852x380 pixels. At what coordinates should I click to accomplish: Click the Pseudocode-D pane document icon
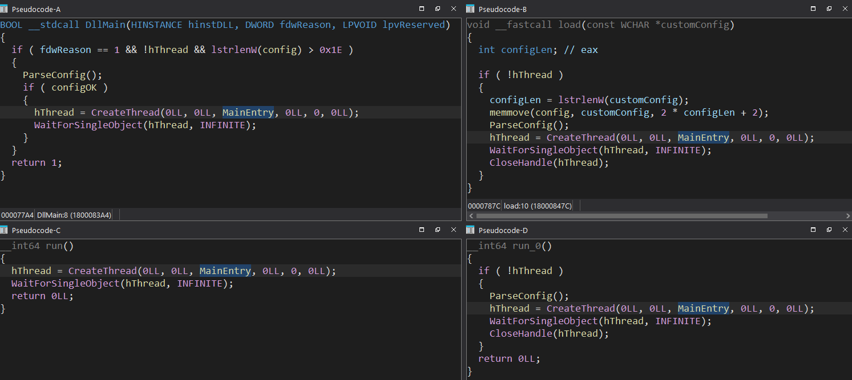471,230
